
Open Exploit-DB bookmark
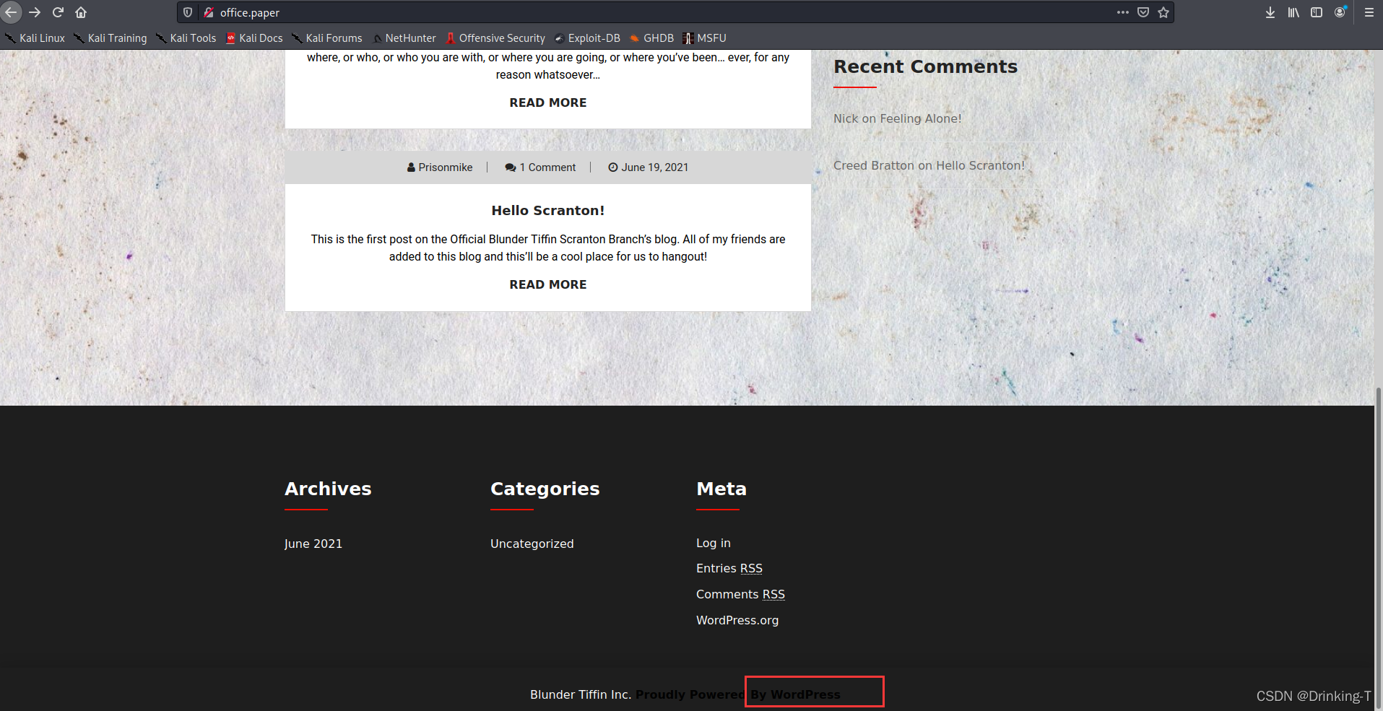coord(587,38)
